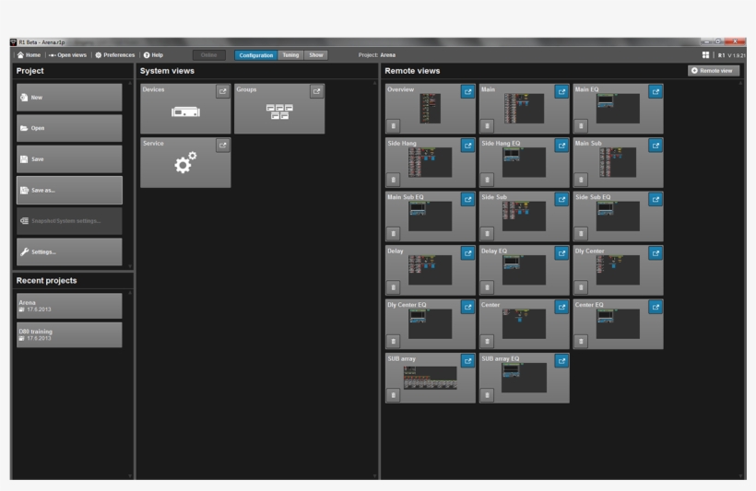Image resolution: width=756 pixels, height=491 pixels.
Task: Open the SUB array EQ pop-out icon
Action: coord(561,361)
